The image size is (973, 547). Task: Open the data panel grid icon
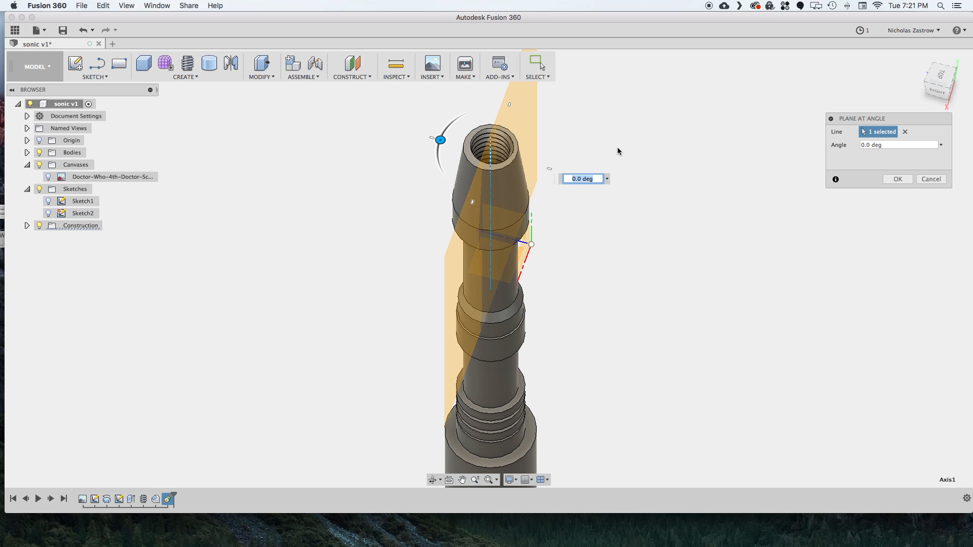15,30
